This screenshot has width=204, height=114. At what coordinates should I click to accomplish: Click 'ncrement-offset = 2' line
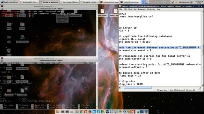[x=133, y=67]
